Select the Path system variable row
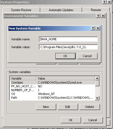Viewport: 113px width, 129px height. pos(52,98)
